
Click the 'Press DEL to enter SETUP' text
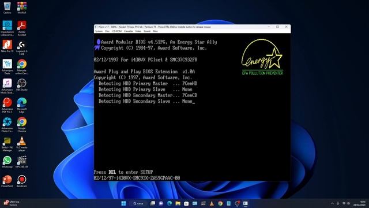coord(123,172)
